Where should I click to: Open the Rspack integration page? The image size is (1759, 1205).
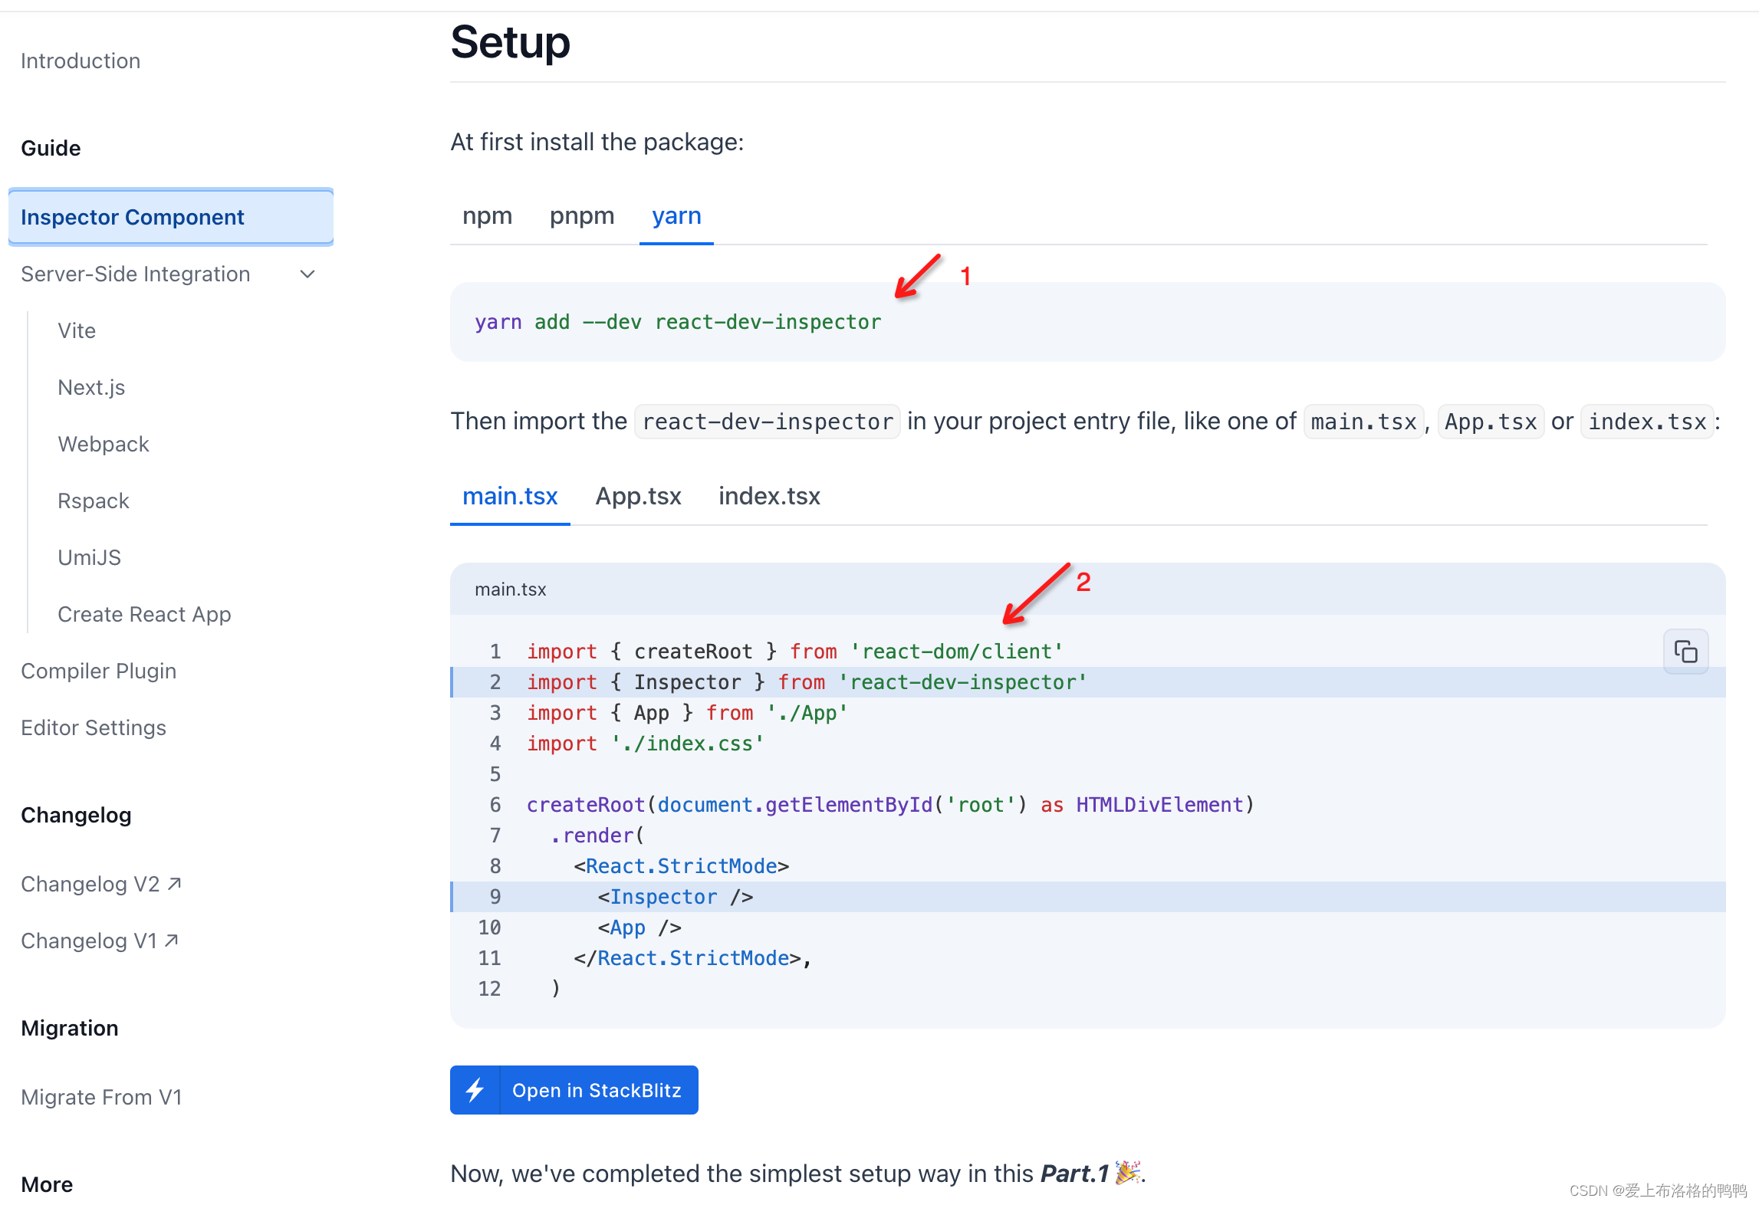(x=94, y=501)
